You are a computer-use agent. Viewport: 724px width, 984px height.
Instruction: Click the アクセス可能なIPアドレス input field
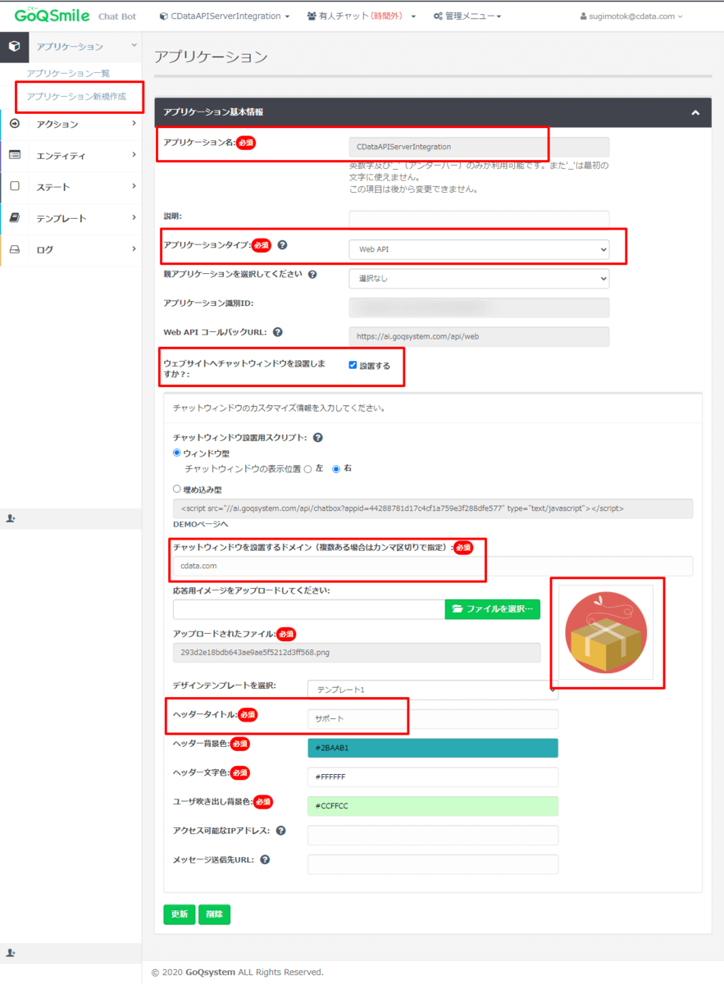[433, 835]
